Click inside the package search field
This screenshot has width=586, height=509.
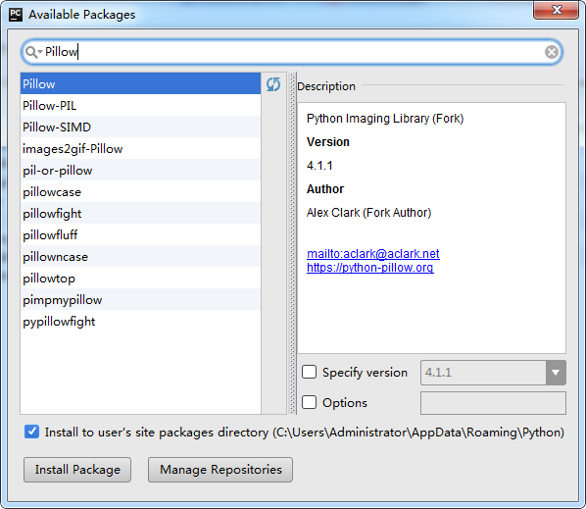coord(292,52)
